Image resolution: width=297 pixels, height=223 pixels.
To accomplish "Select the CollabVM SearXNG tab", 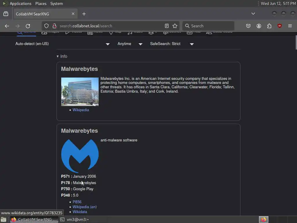I will [x=45, y=14].
